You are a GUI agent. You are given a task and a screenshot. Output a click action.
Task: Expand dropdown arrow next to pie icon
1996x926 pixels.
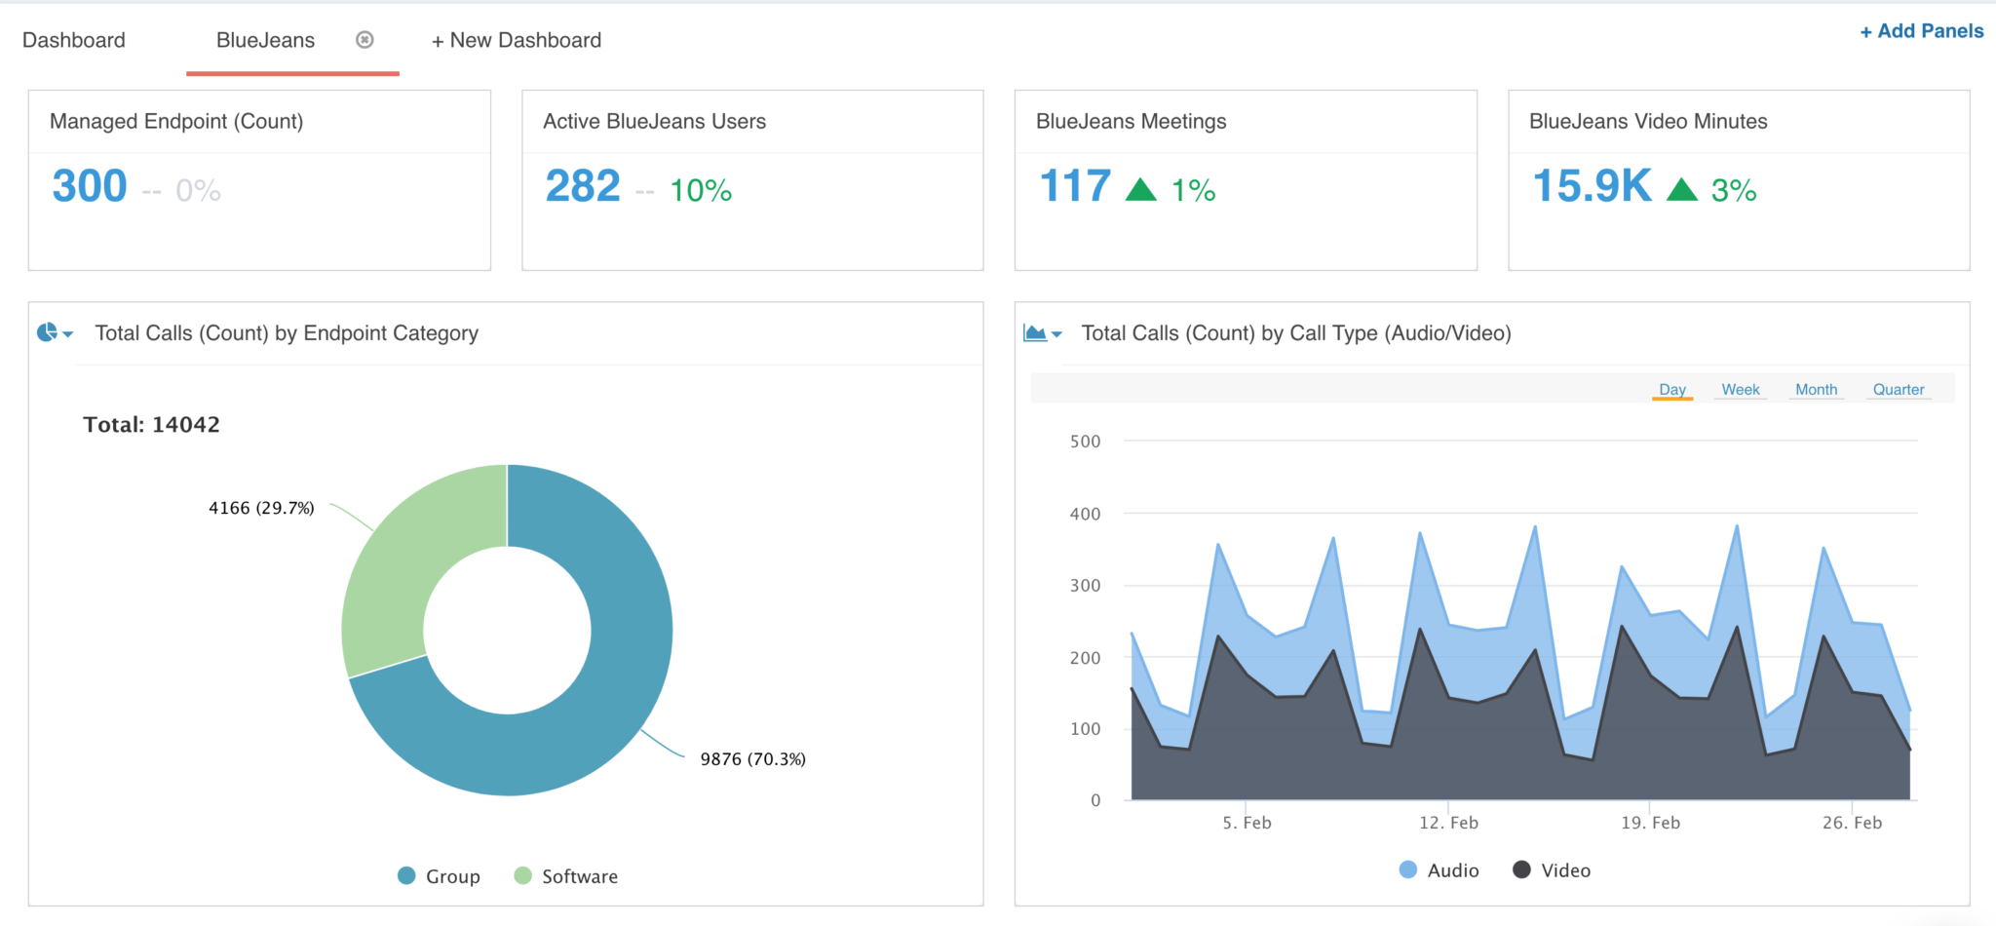click(68, 334)
